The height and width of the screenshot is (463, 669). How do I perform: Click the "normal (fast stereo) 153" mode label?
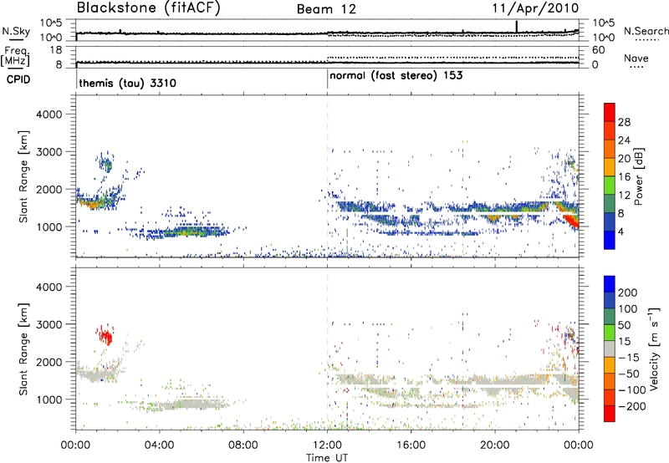click(x=396, y=75)
